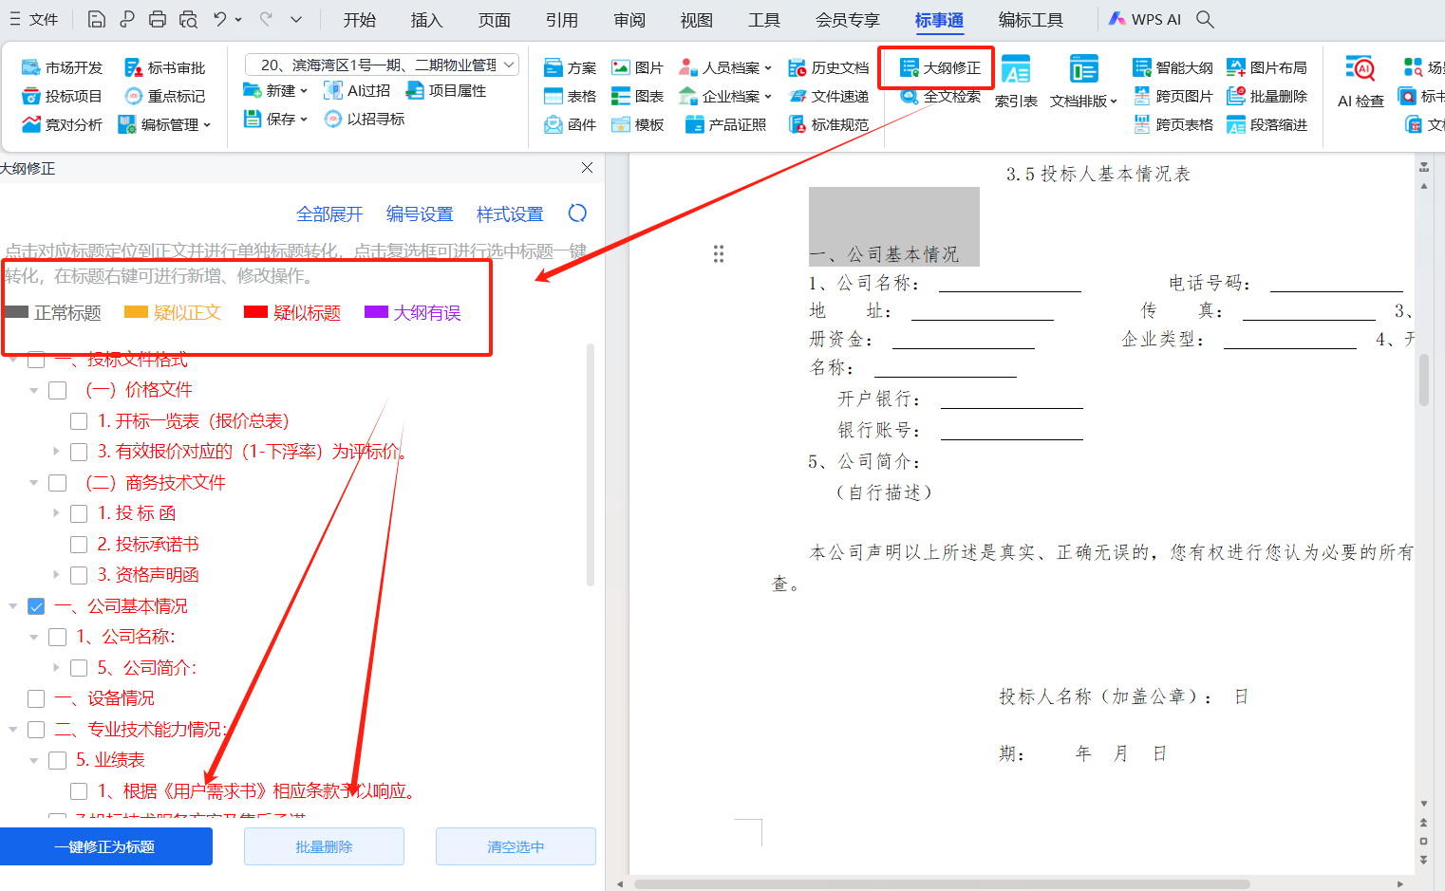Image resolution: width=1445 pixels, height=891 pixels.
Task: Close the 大纲修正 side panel
Action: click(x=587, y=168)
